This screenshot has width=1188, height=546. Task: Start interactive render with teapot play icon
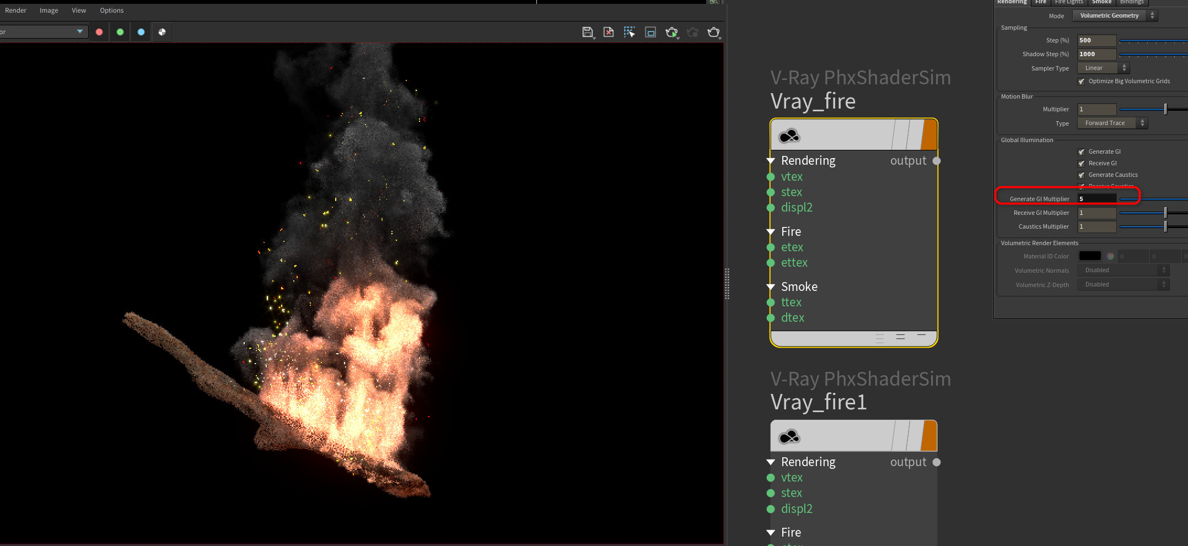671,33
